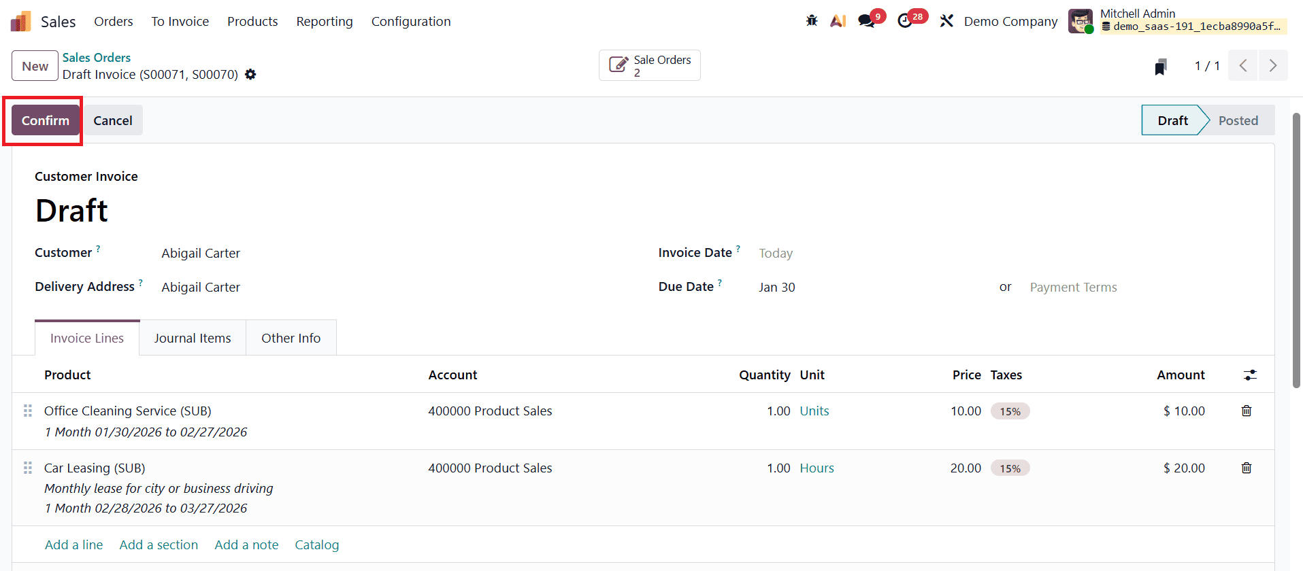
Task: Click 400000 Product Sales account of Office Cleaning
Action: [x=490, y=411]
